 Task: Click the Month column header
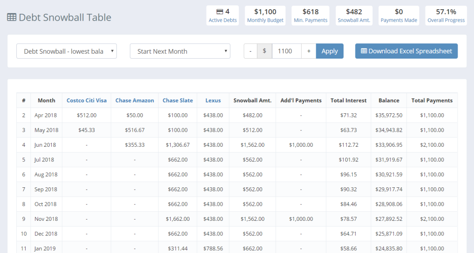click(46, 100)
